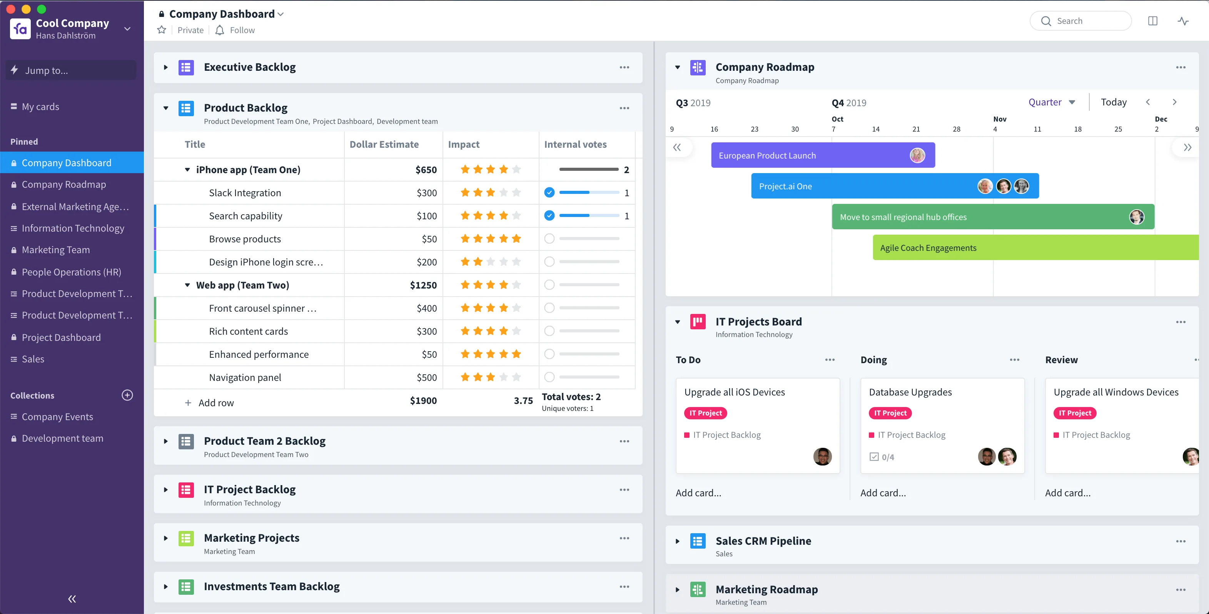Star the Company Dashboard as favorite

click(x=162, y=30)
